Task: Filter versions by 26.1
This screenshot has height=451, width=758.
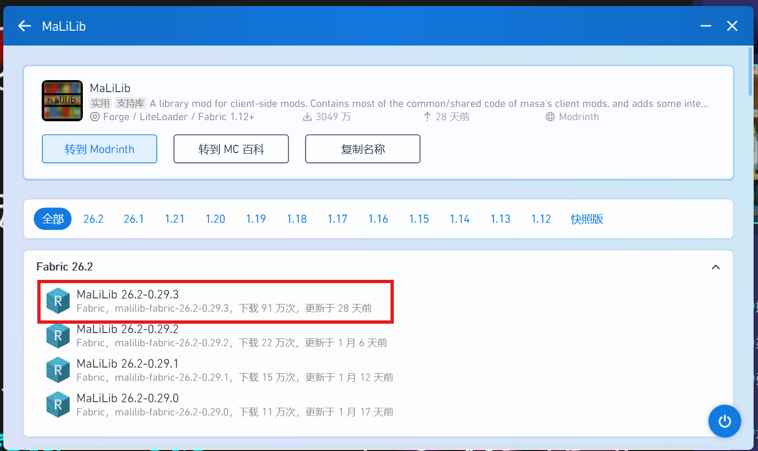Action: tap(133, 219)
